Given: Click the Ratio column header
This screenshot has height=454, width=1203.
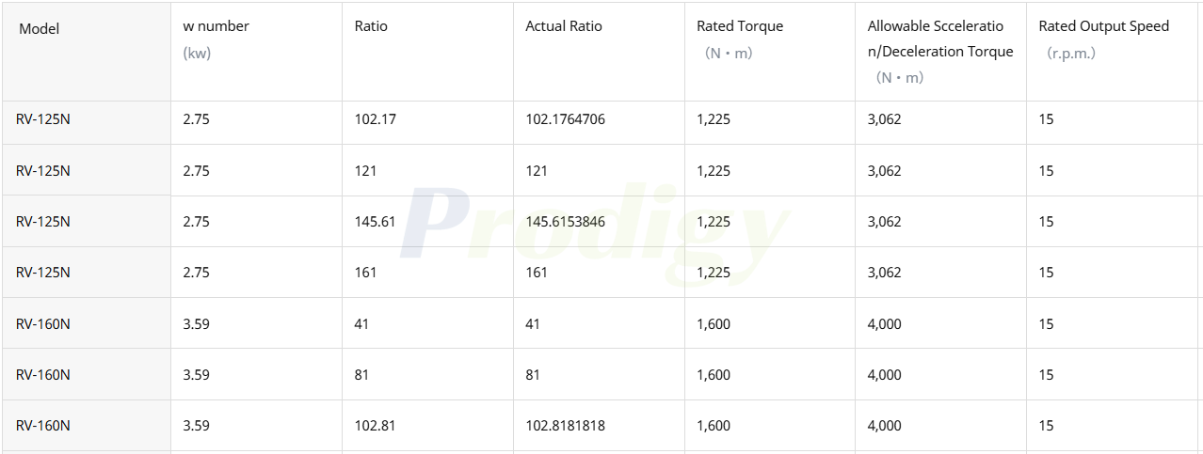Looking at the screenshot, I should 427,51.
